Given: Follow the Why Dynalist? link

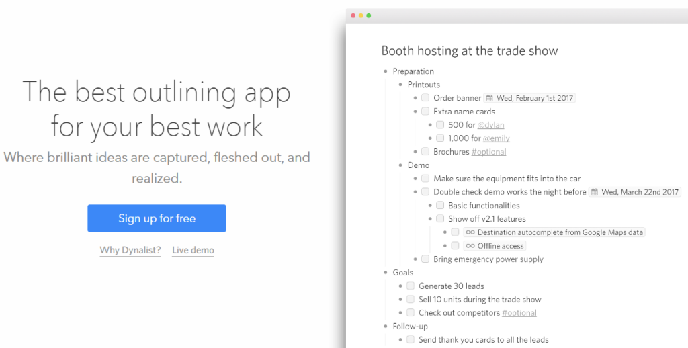Looking at the screenshot, I should 130,250.
